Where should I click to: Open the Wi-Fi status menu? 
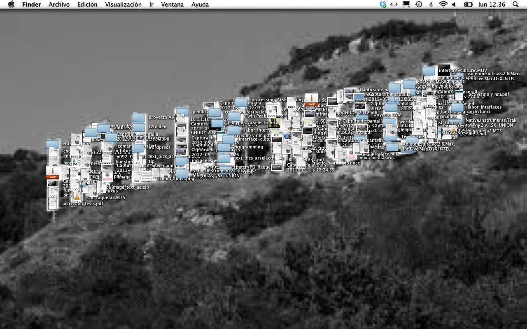(x=443, y=5)
